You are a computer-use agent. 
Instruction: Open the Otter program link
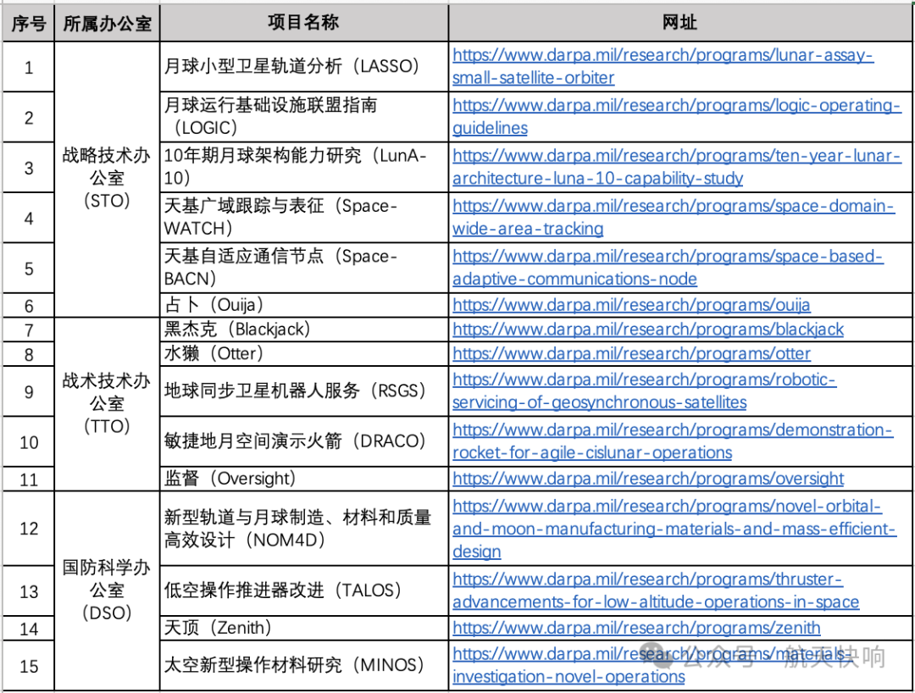(x=631, y=354)
